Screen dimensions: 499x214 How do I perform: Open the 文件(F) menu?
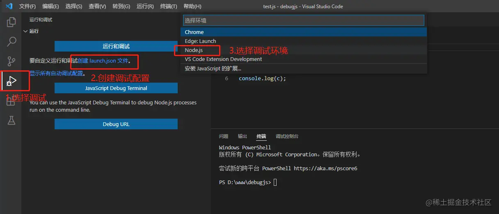point(27,7)
